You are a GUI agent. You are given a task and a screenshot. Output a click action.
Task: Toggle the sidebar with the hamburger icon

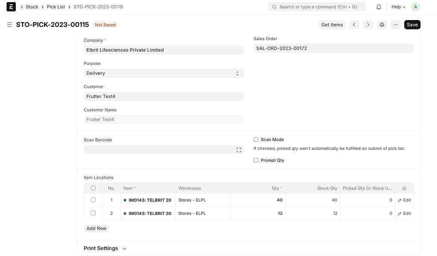point(9,24)
